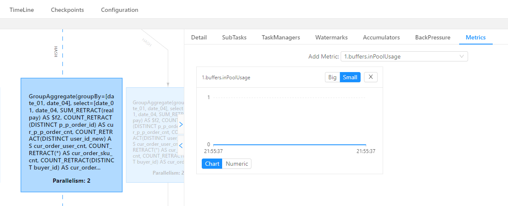This screenshot has height=206, width=508.
Task: Open the Detail tab
Action: click(199, 37)
